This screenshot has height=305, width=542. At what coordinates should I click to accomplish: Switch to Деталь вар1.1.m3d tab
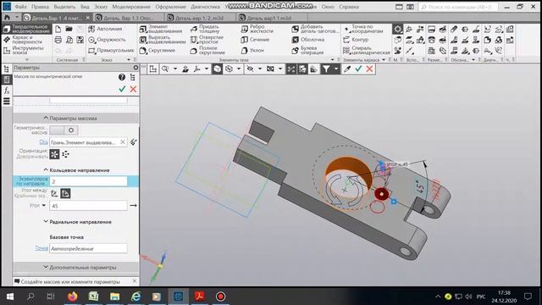click(x=268, y=18)
